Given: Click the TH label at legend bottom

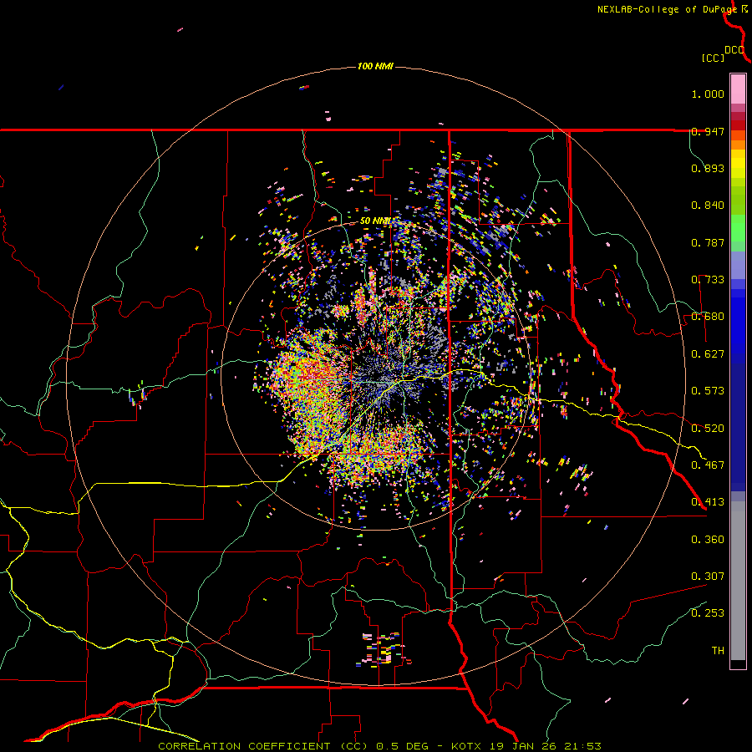Looking at the screenshot, I should point(718,651).
